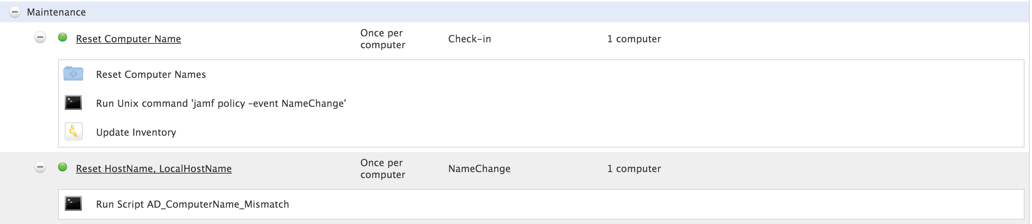Image resolution: width=1032 pixels, height=224 pixels.
Task: Click the Reset Computer Names folder icon
Action: 73,74
